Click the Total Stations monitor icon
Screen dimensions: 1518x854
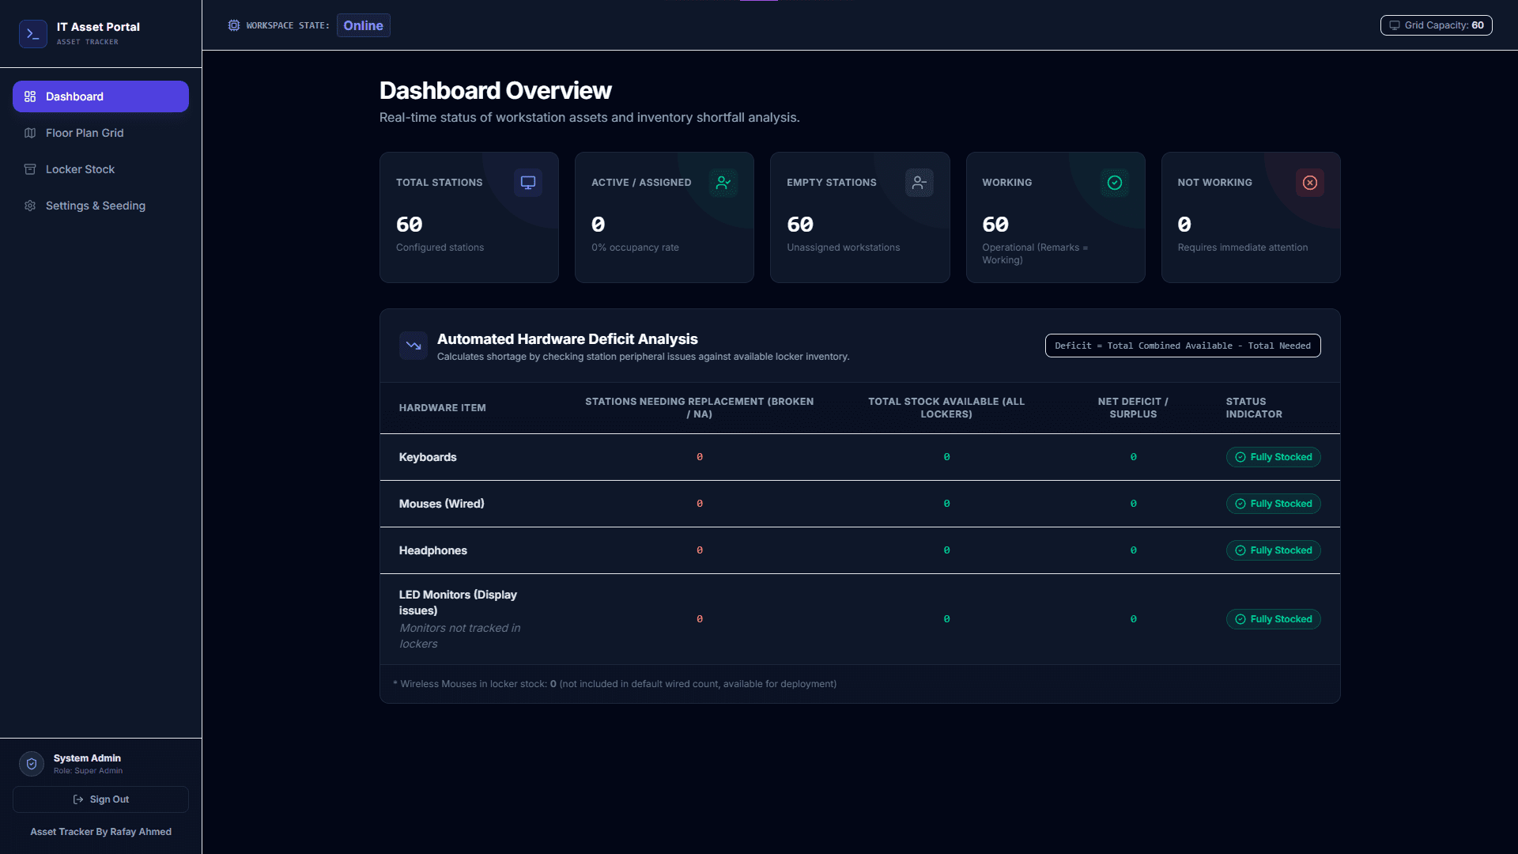528,183
